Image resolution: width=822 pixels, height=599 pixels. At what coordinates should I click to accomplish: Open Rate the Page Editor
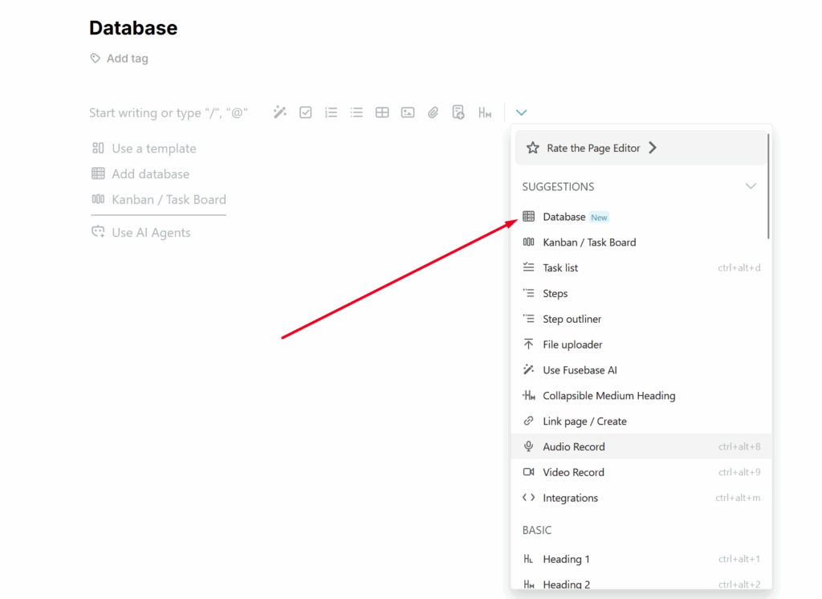[592, 148]
